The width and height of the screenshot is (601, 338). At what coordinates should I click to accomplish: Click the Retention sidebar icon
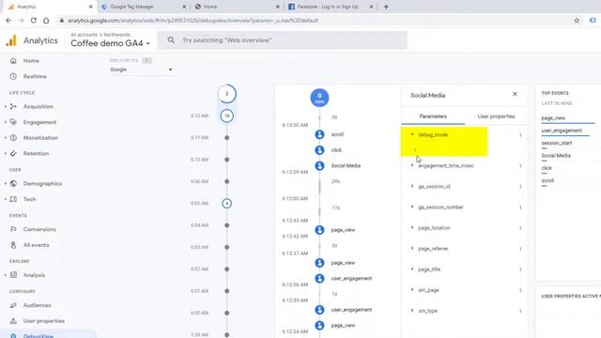tap(13, 153)
